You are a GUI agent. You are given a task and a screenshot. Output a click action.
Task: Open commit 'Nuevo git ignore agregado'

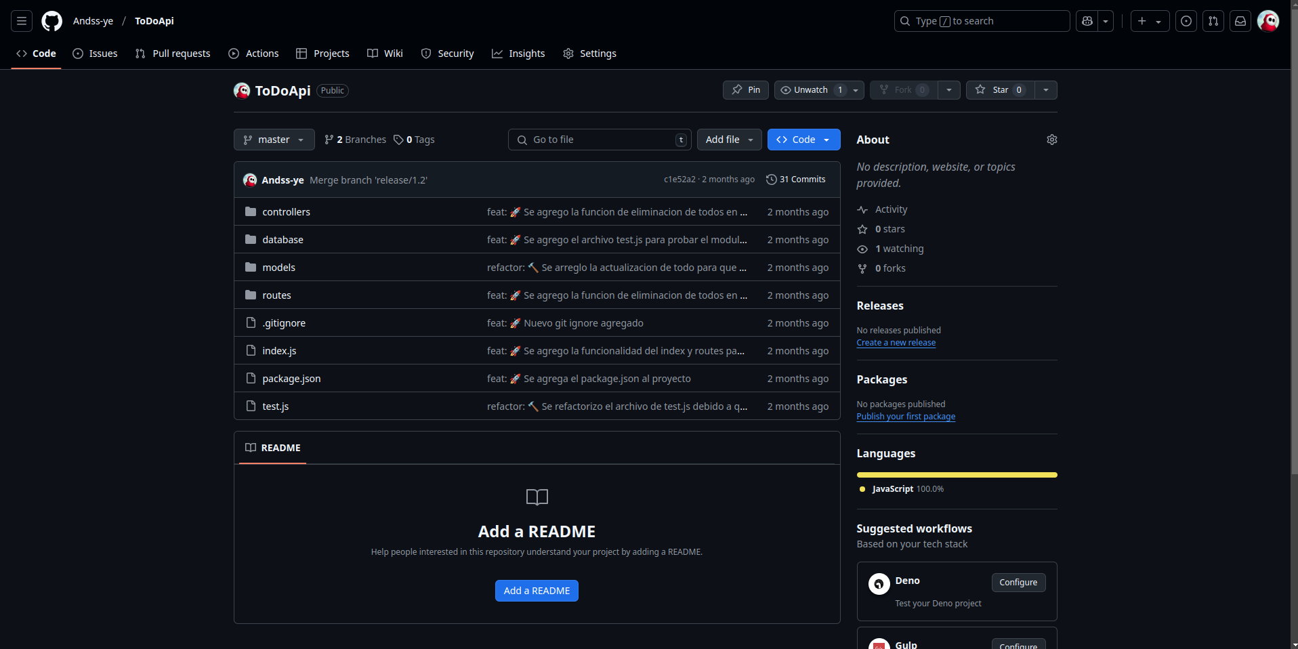coord(565,323)
